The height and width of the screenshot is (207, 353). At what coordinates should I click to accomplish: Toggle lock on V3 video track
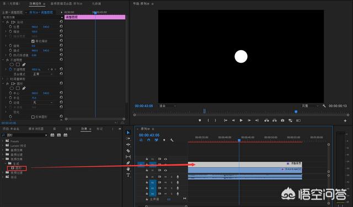147,159
